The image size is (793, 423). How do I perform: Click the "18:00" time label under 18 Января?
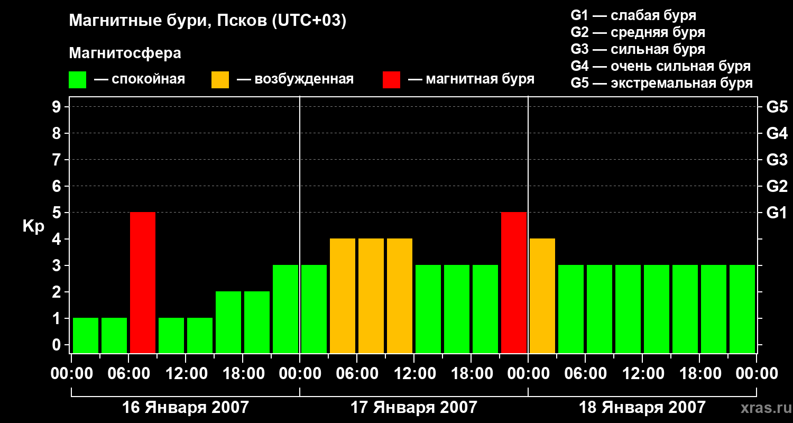[x=699, y=374]
